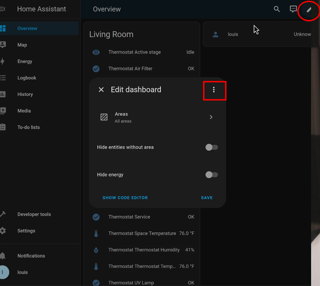Click the 41% humidity value
The image size is (320, 286).
click(190, 250)
